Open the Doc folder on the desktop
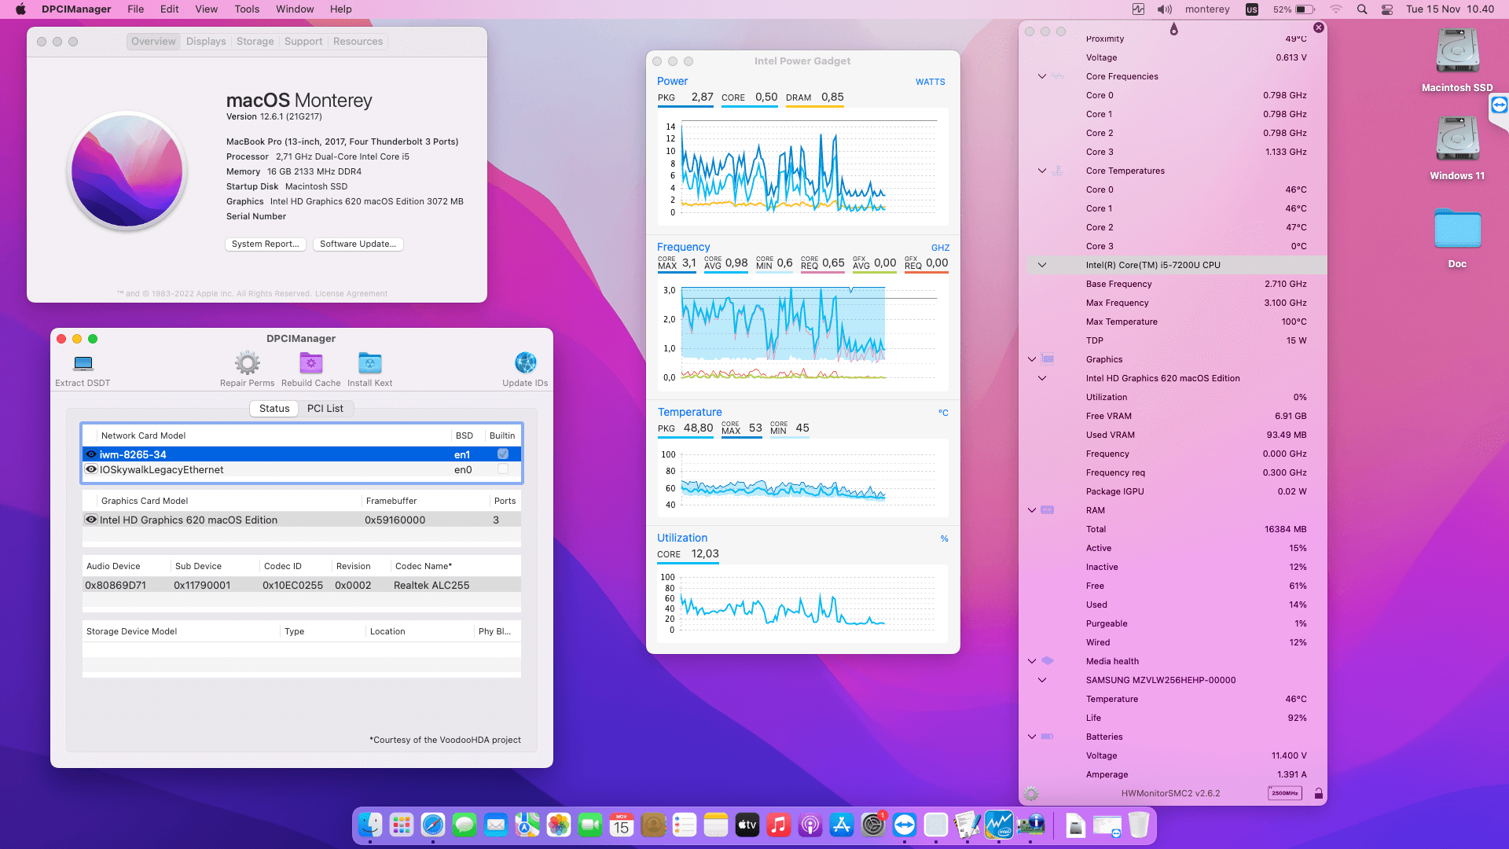1509x849 pixels. point(1457,230)
